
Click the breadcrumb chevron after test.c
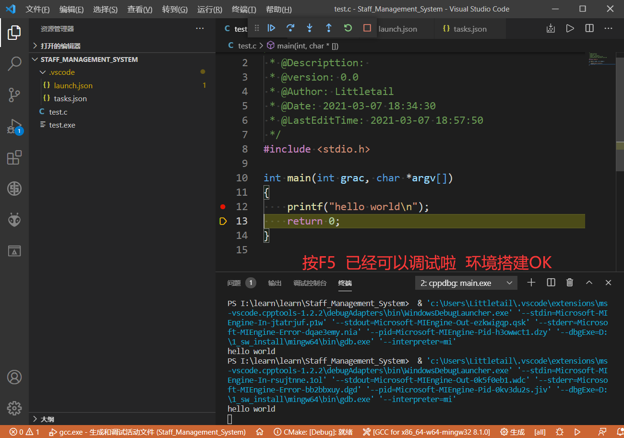[262, 46]
